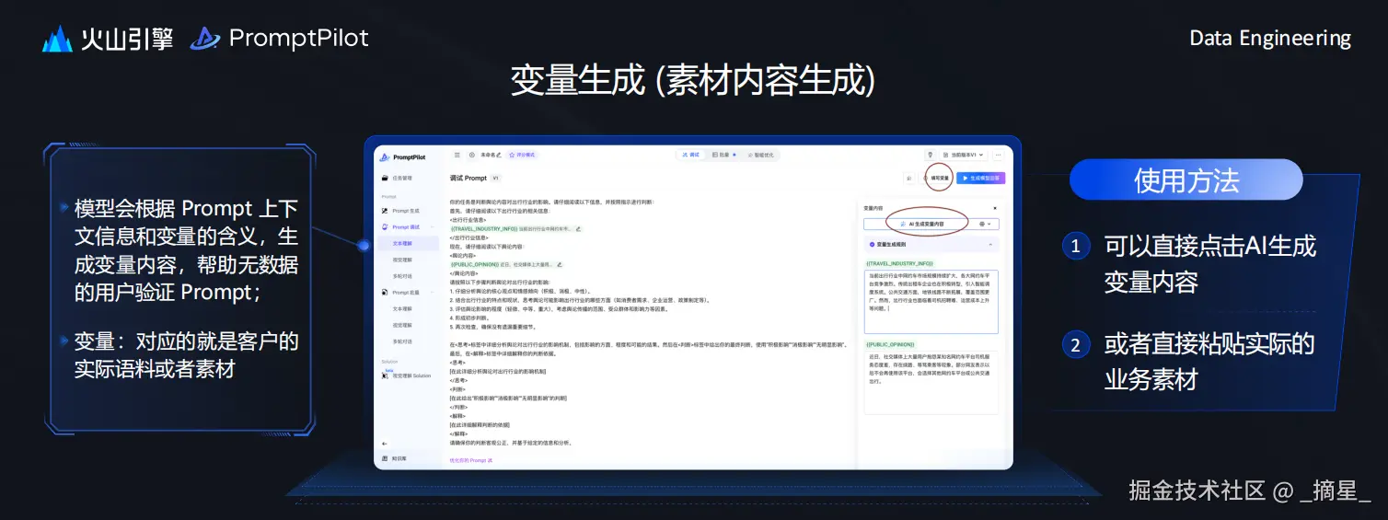Switch on 评分模式
This screenshot has width=1388, height=520.
[522, 155]
